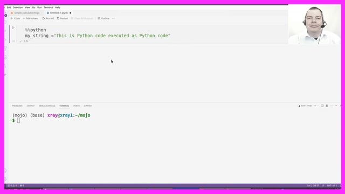This screenshot has width=345, height=194.
Task: Open the Edit menu
Action: pos(9,8)
